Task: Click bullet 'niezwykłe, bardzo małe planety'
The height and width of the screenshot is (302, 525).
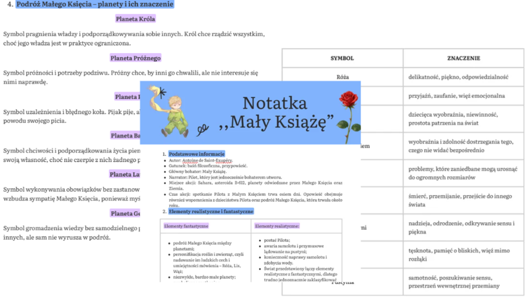Action: [204, 278]
